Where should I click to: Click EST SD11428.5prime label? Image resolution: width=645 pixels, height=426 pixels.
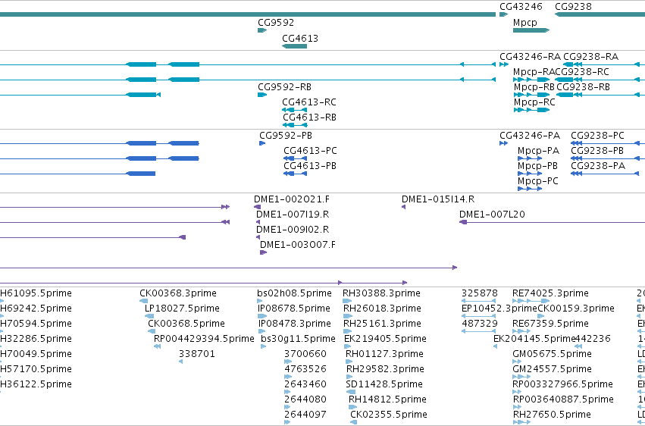pyautogui.click(x=384, y=385)
